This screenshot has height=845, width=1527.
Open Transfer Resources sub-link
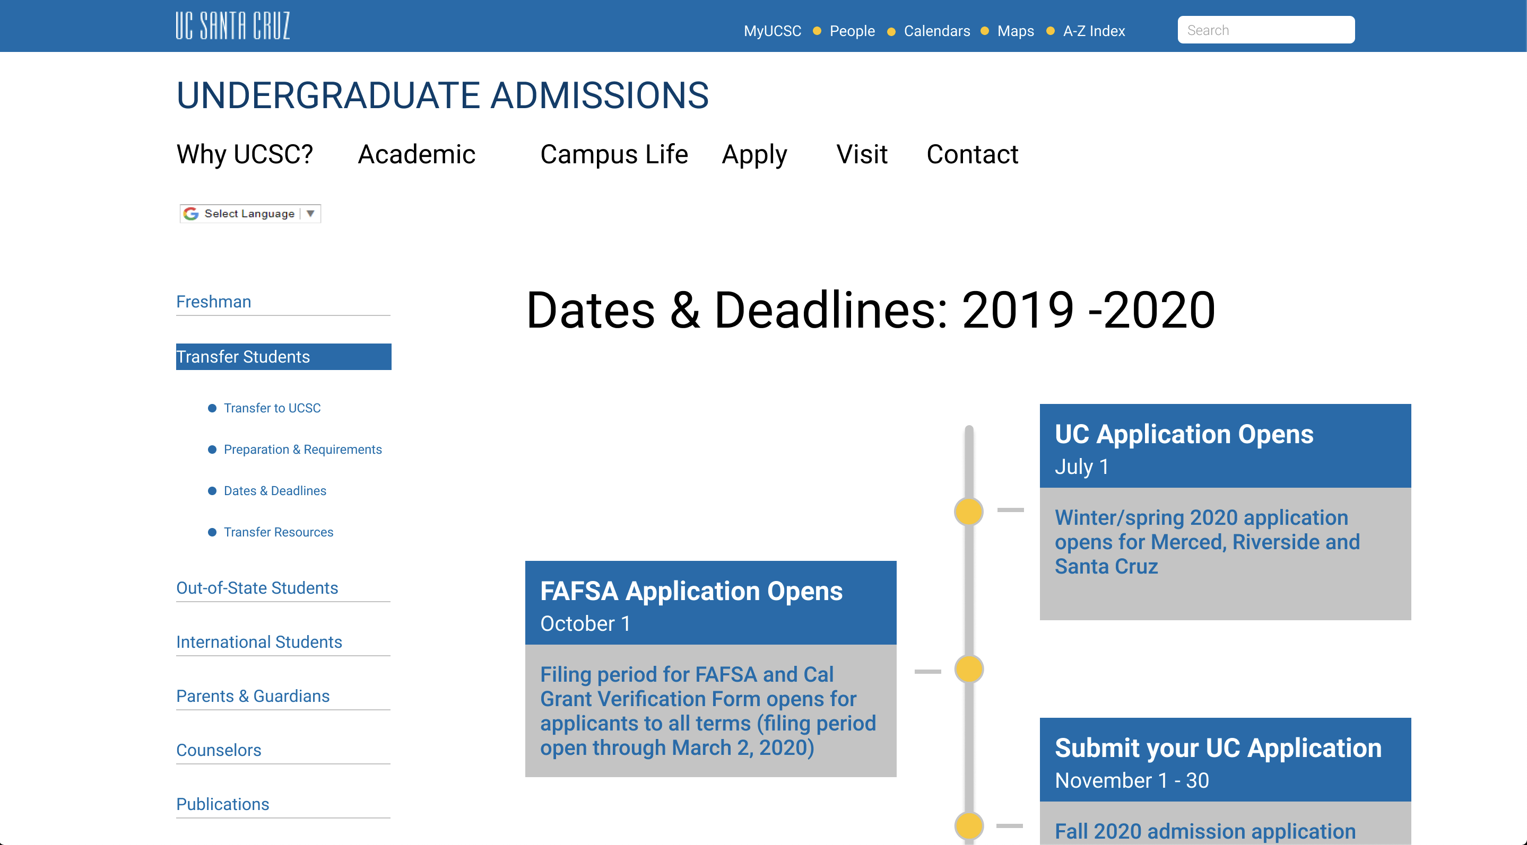click(279, 532)
